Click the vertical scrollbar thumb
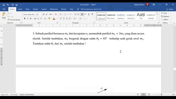Viewport: 176px width, 99px height. pyautogui.click(x=175, y=69)
